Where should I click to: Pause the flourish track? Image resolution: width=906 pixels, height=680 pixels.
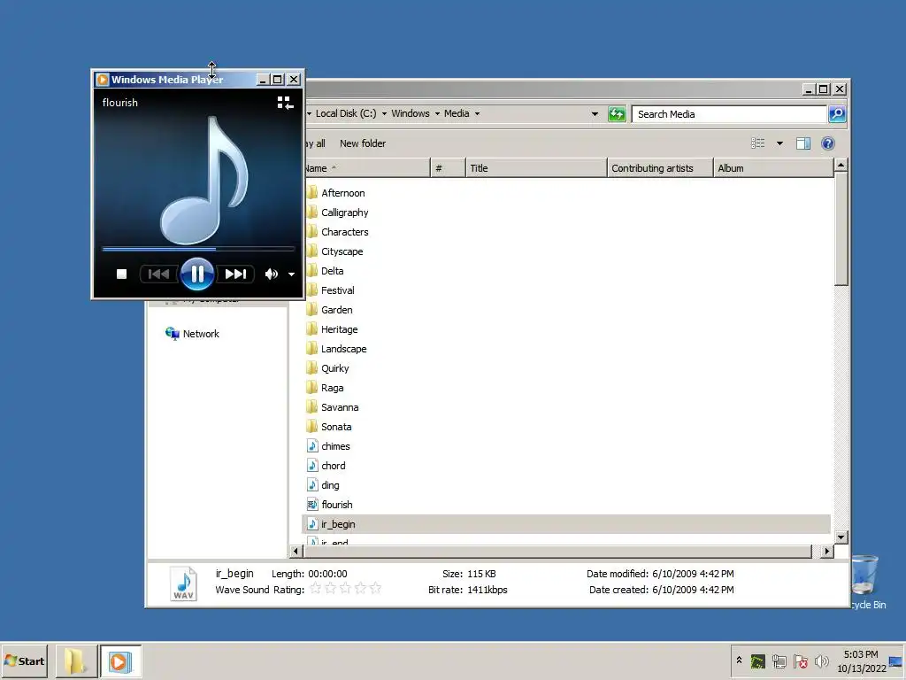click(x=197, y=274)
